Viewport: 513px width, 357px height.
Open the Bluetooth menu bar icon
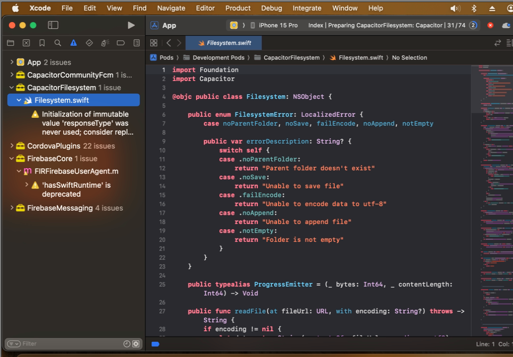pyautogui.click(x=474, y=8)
